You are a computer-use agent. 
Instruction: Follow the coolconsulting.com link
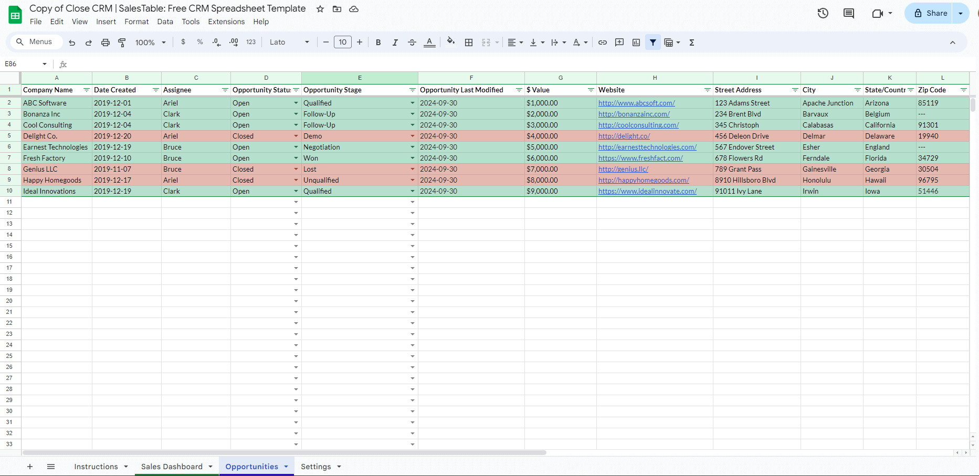(x=638, y=125)
